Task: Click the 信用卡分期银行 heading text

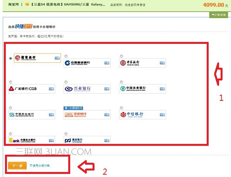Action: [44, 27]
